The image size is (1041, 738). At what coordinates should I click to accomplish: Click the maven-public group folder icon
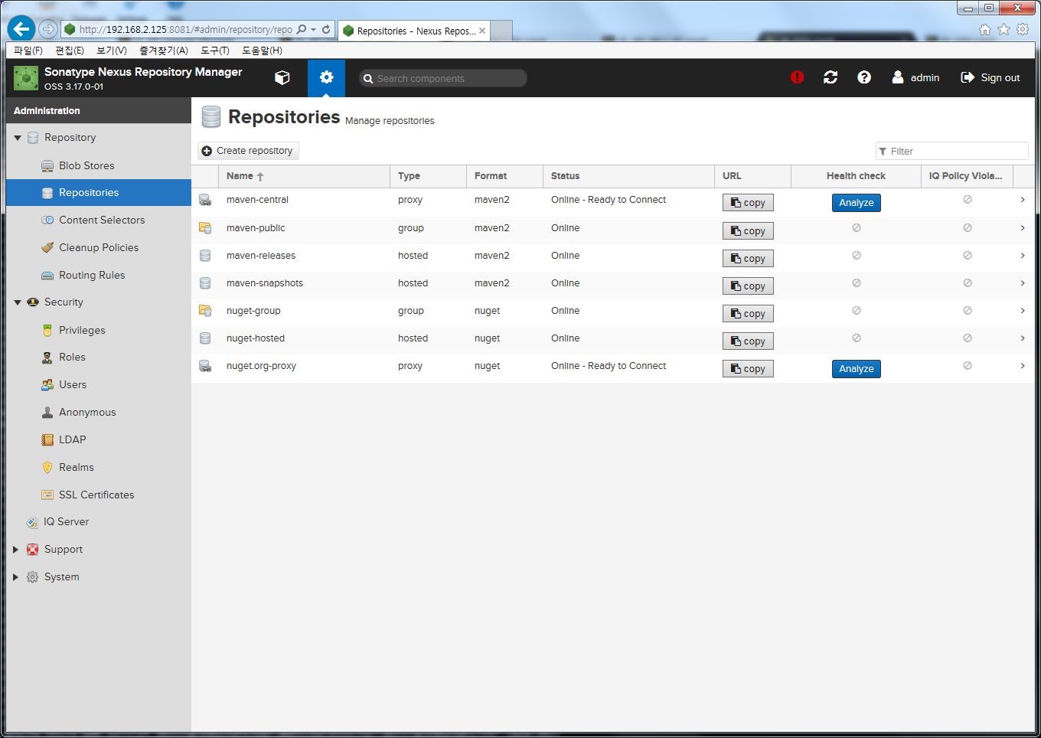[x=205, y=227]
